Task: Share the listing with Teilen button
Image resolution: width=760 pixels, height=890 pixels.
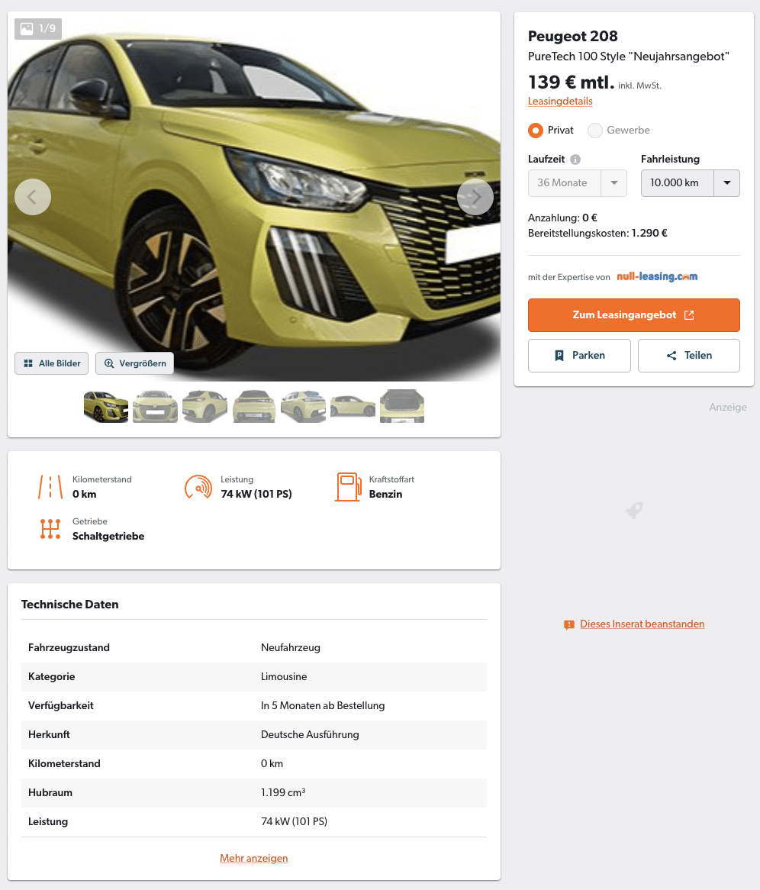Action: (x=689, y=356)
